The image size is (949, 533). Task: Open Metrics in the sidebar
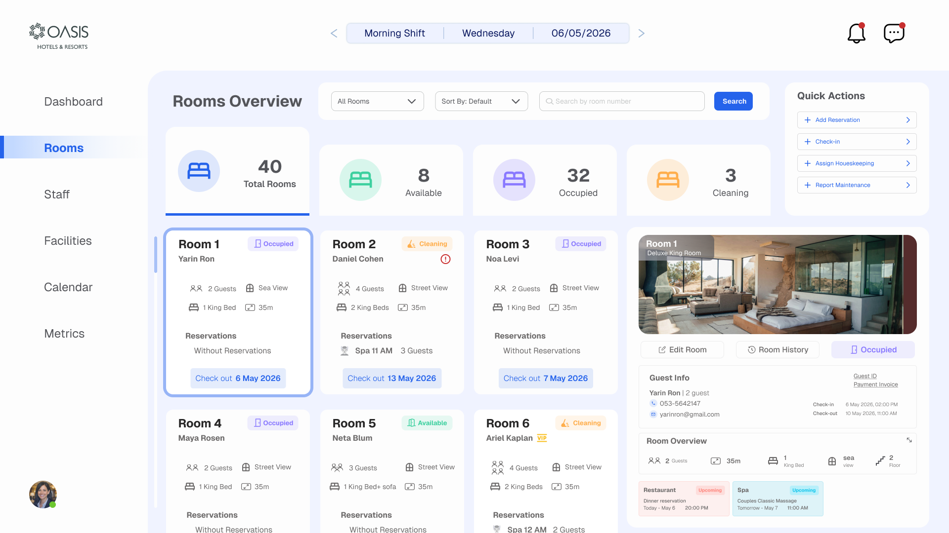point(64,334)
